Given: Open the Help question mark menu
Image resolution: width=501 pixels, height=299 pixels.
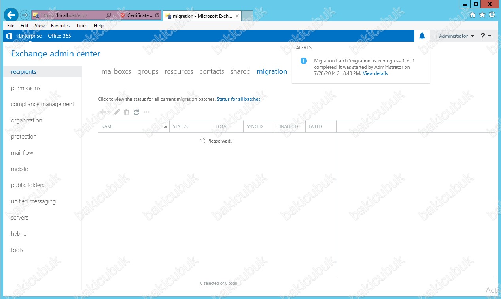Looking at the screenshot, I should coord(486,36).
